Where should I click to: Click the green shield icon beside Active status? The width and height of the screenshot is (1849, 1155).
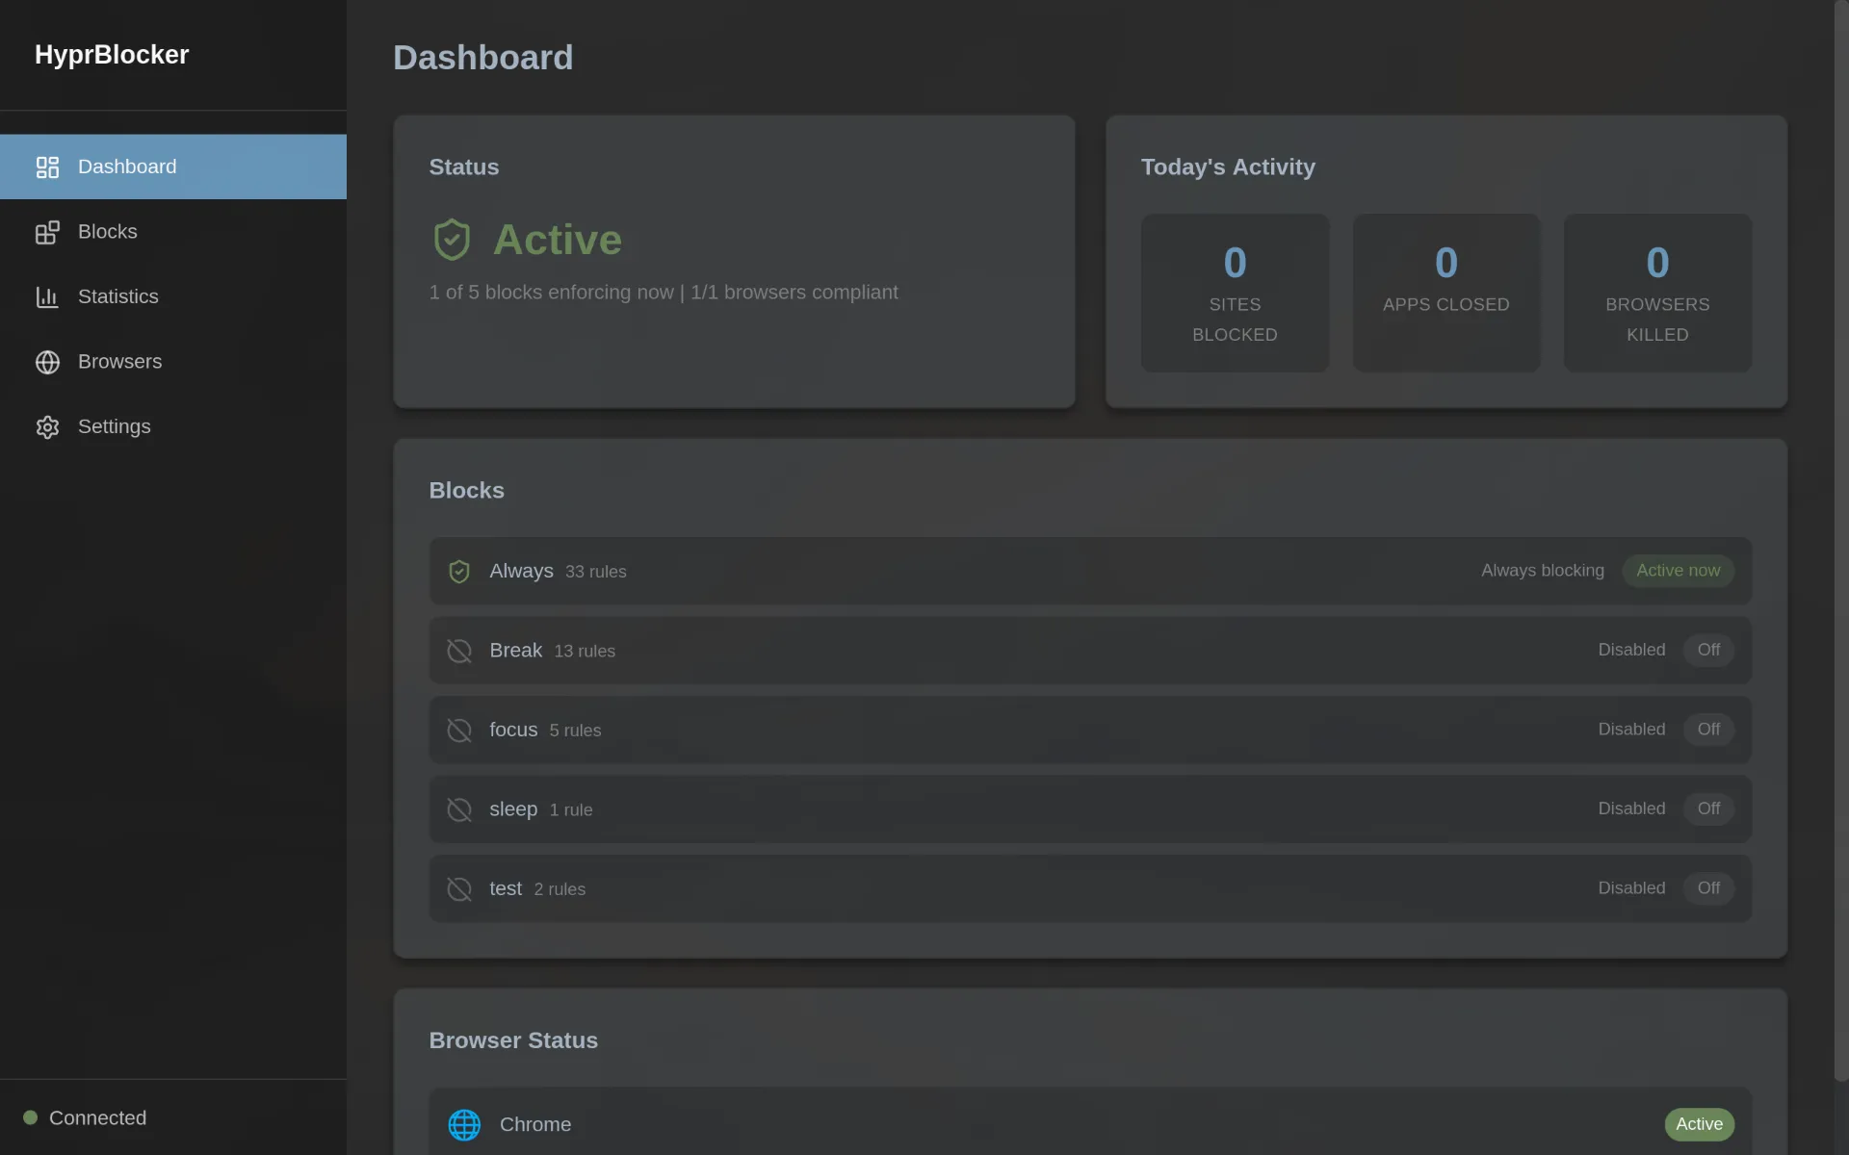click(452, 240)
